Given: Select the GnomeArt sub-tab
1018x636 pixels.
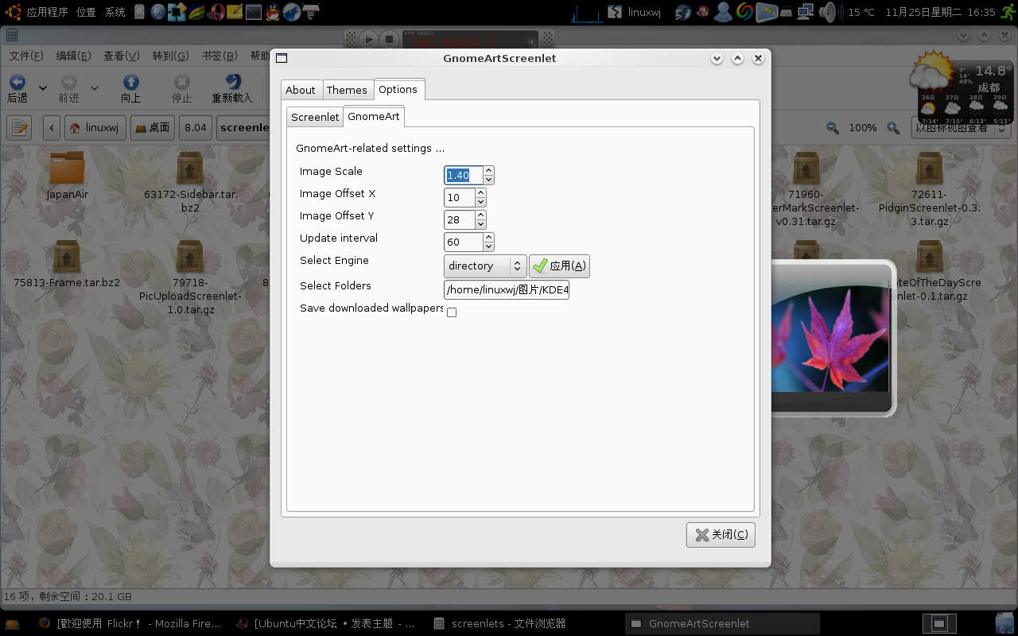Looking at the screenshot, I should click(x=374, y=116).
